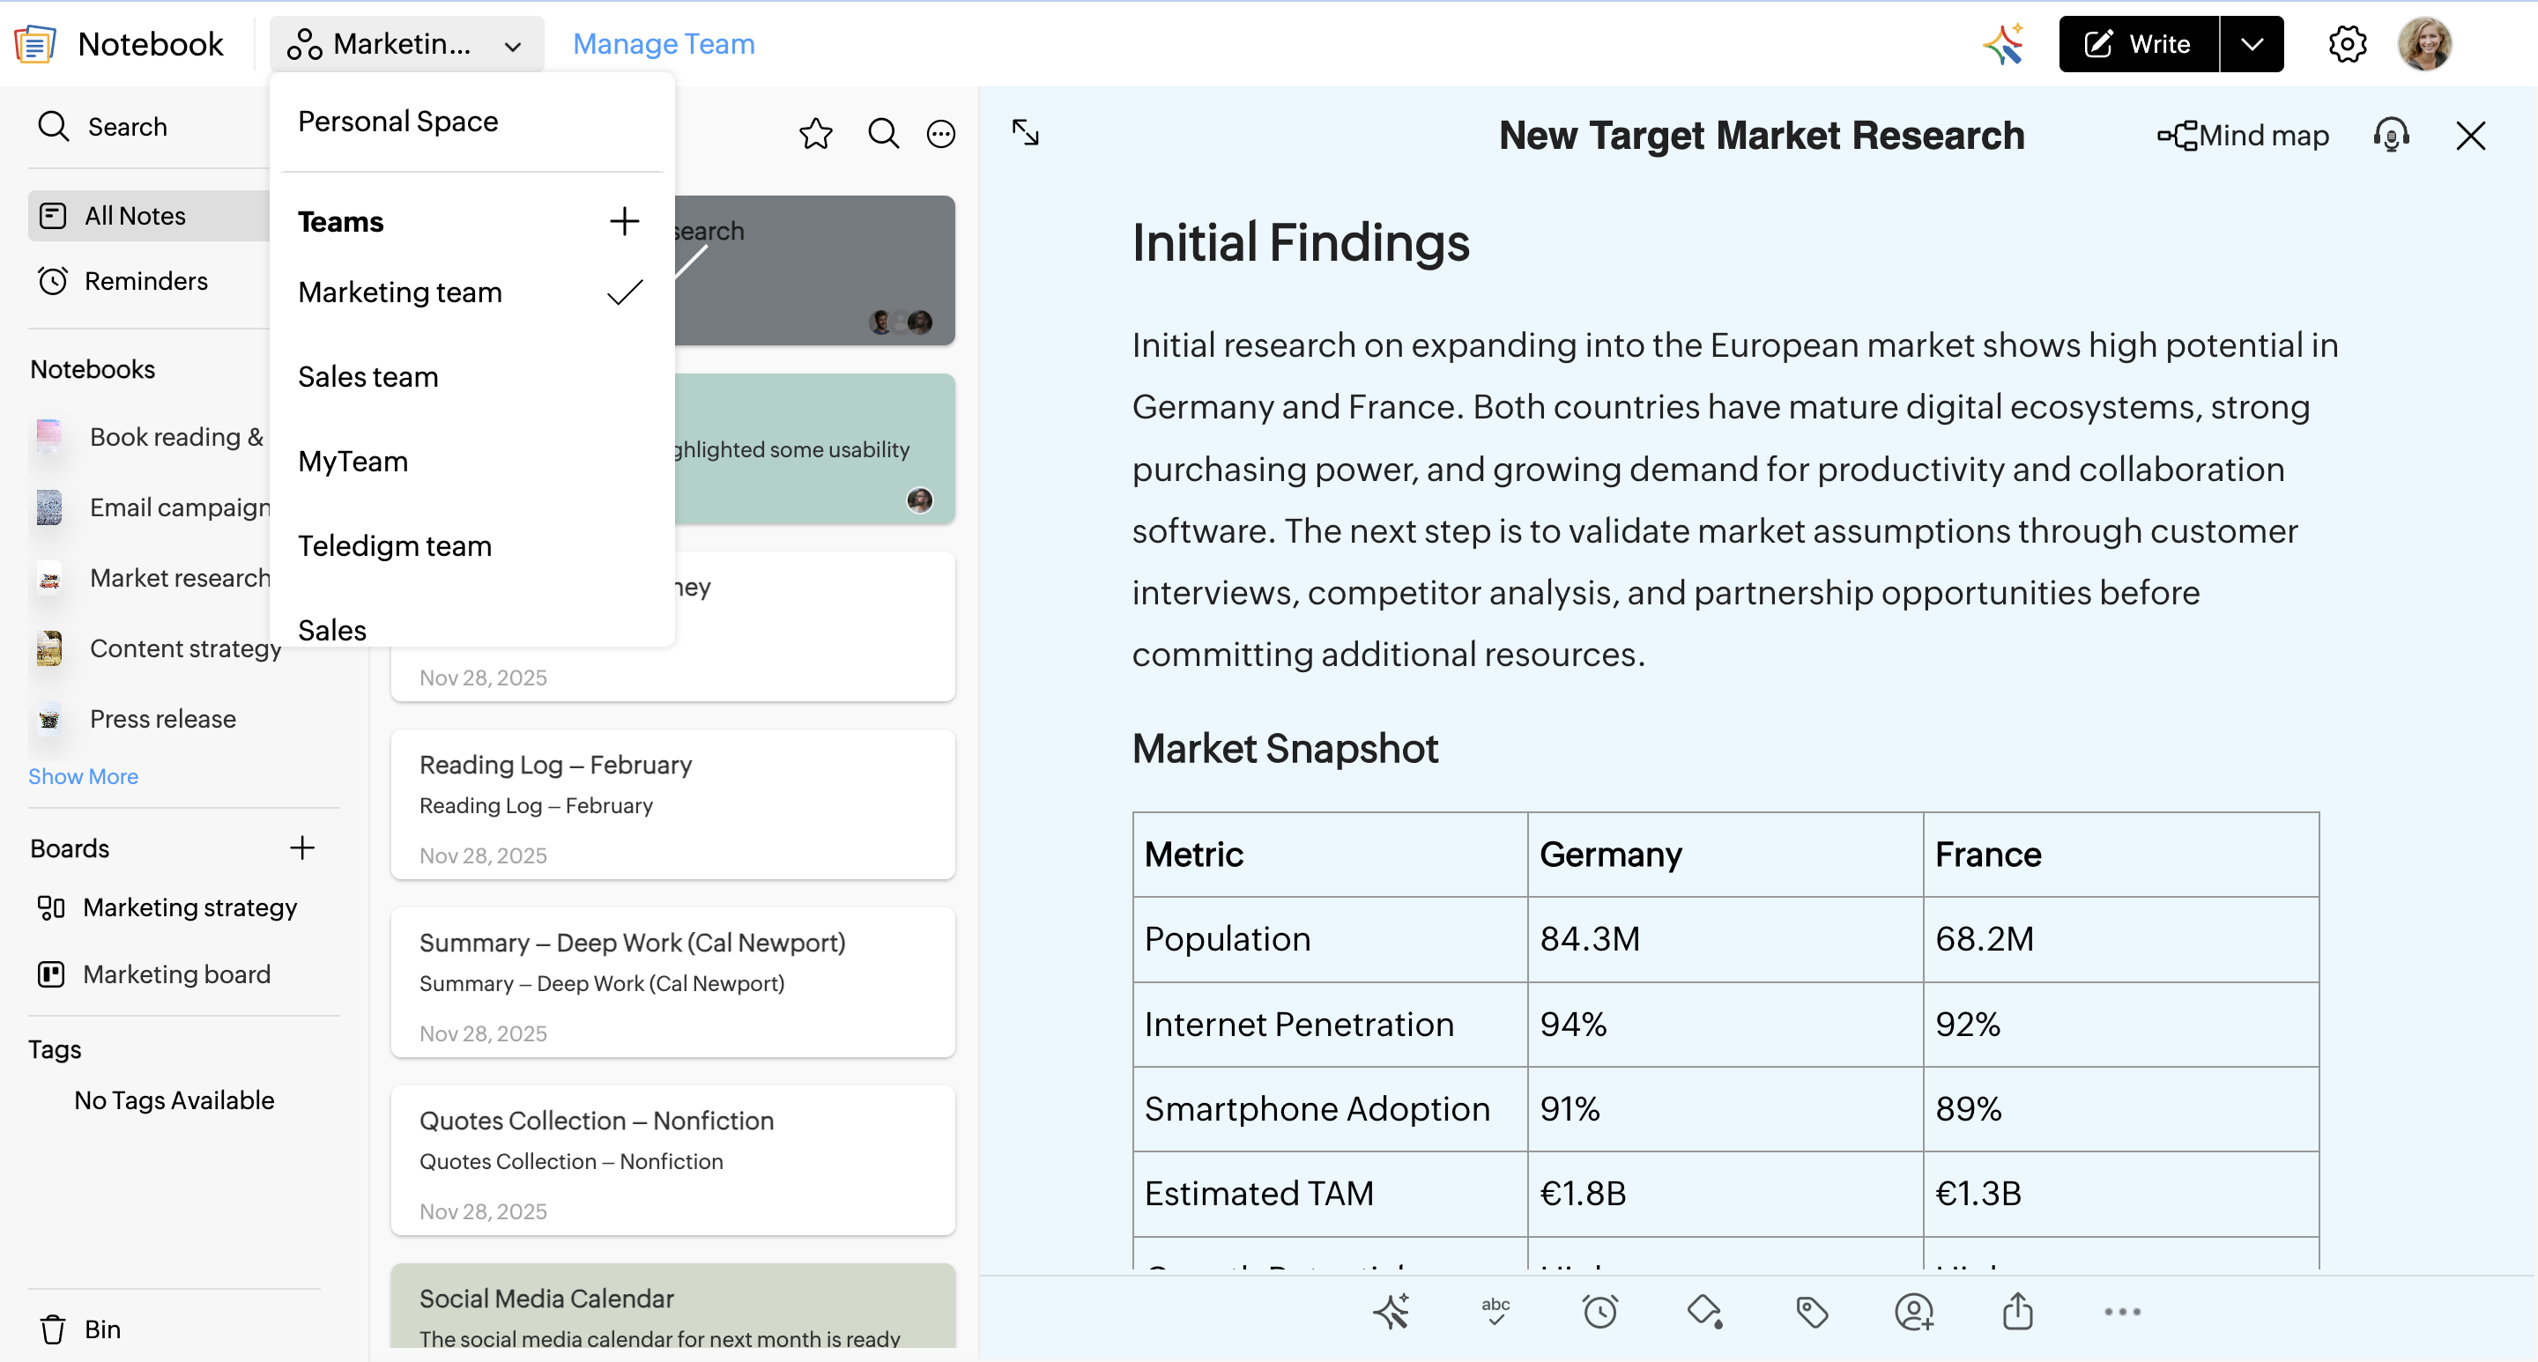Mark favorites with the star icon

[816, 133]
